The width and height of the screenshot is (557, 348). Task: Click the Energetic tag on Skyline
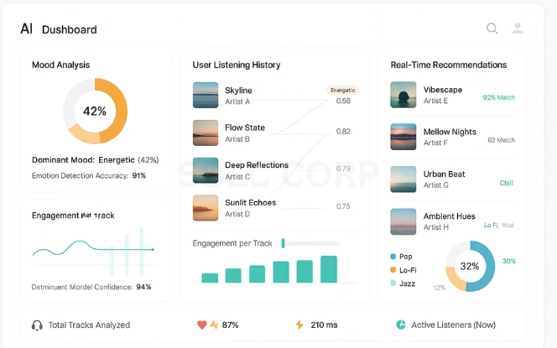342,90
